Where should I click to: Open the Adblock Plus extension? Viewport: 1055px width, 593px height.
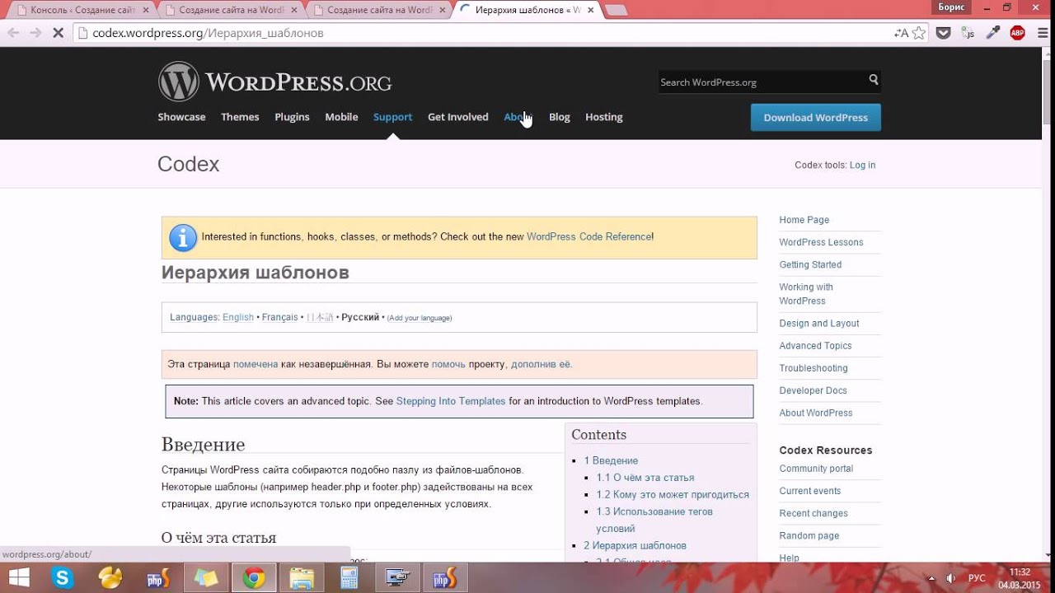tap(1017, 33)
